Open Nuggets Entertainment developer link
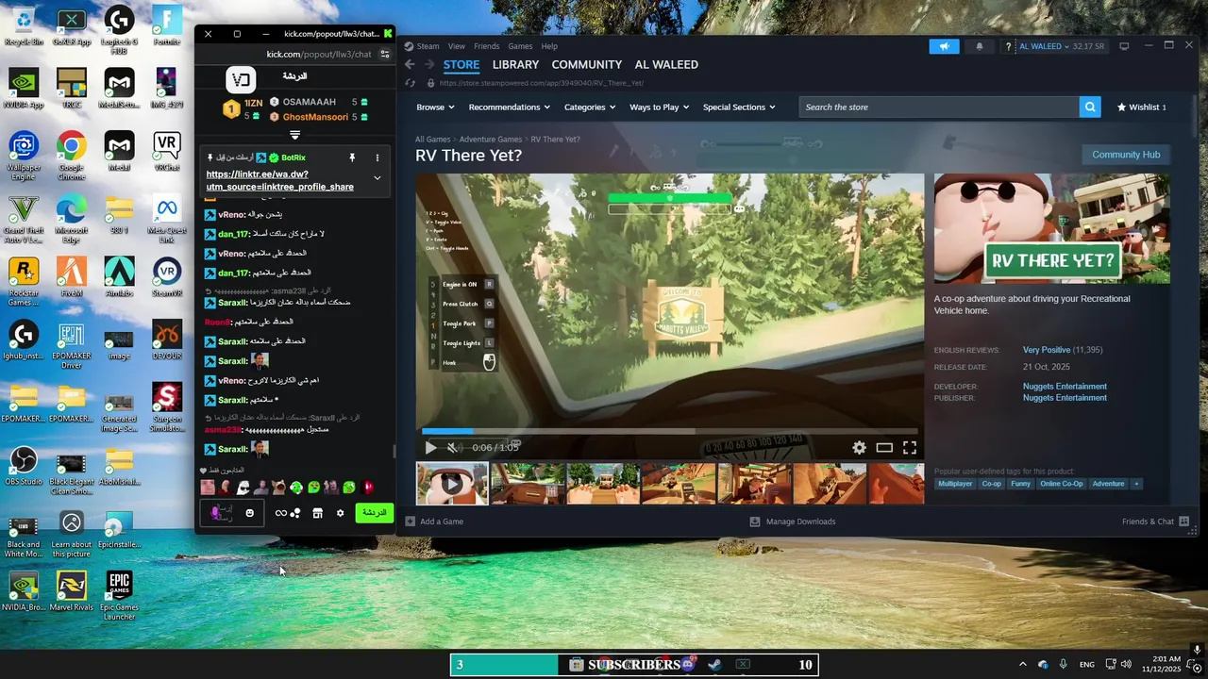The image size is (1208, 679). (x=1065, y=387)
